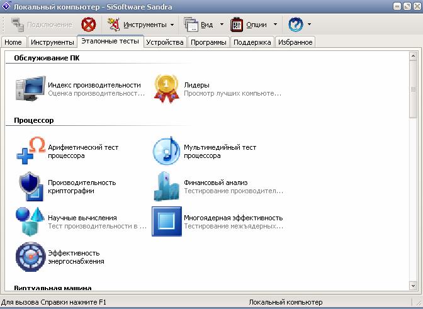Click the disabled Подключение connection icon
This screenshot has height=309, width=423.
click(x=18, y=25)
